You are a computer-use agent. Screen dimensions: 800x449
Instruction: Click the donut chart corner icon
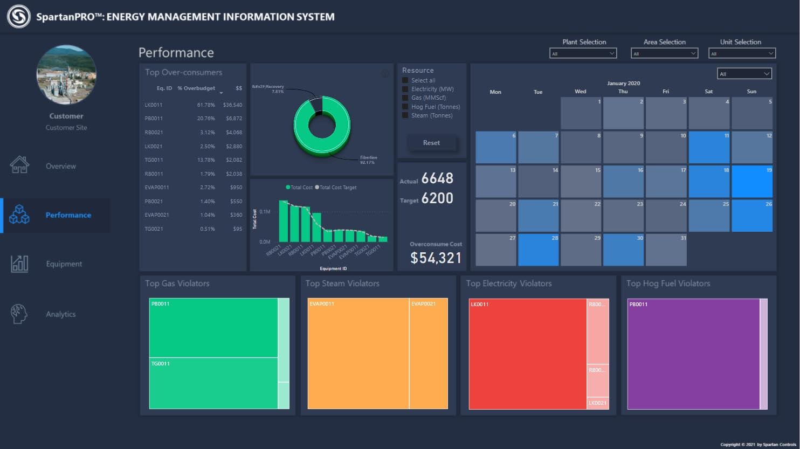point(385,74)
